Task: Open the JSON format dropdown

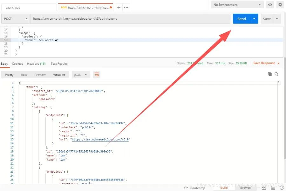Action: pos(81,75)
